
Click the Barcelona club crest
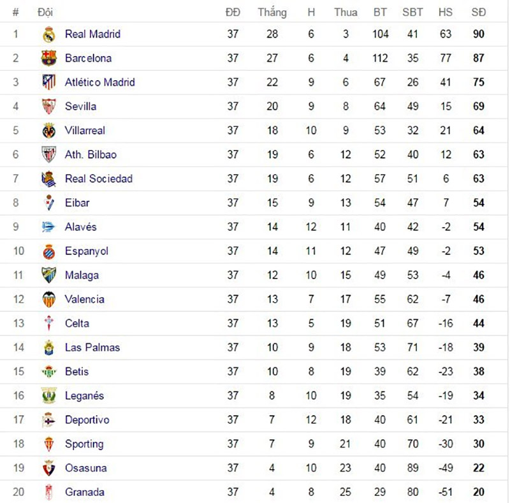pyautogui.click(x=49, y=59)
